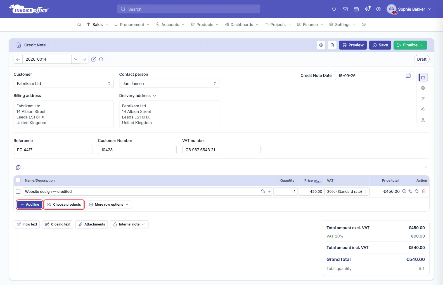This screenshot has height=285, width=443.
Task: Open the notifications bell
Action: (334, 9)
